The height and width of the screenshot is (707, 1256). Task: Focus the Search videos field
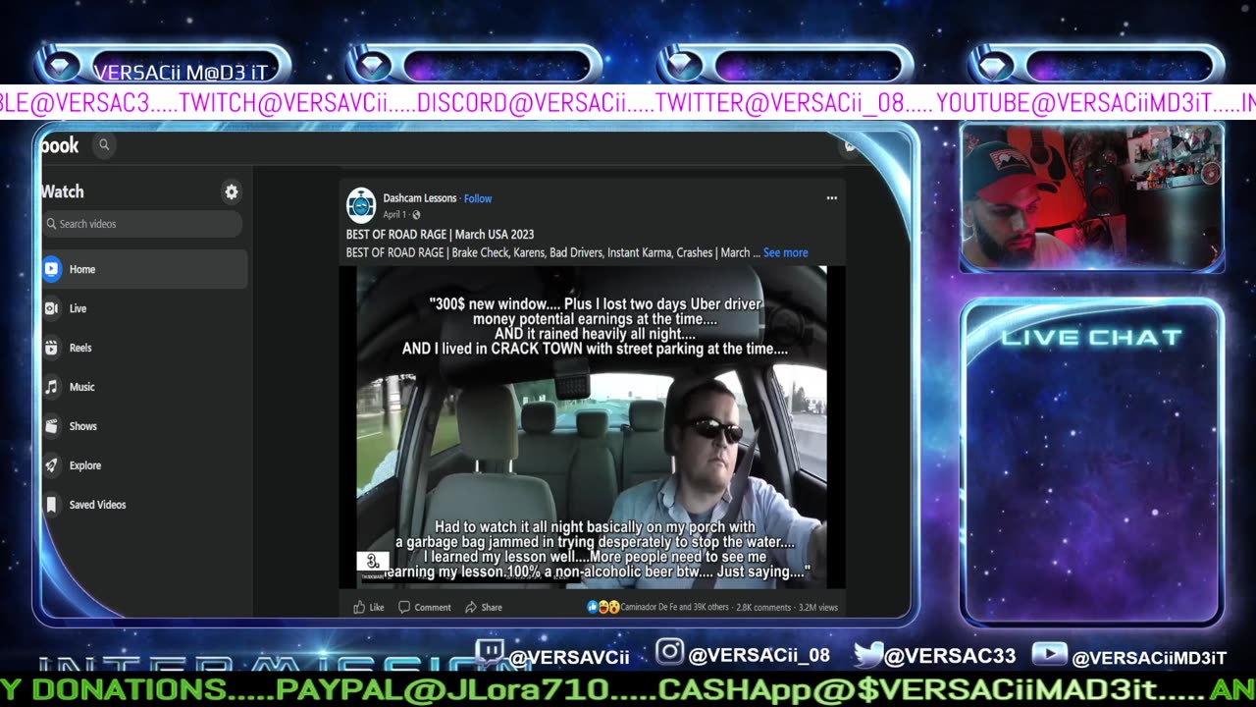pyautogui.click(x=142, y=224)
